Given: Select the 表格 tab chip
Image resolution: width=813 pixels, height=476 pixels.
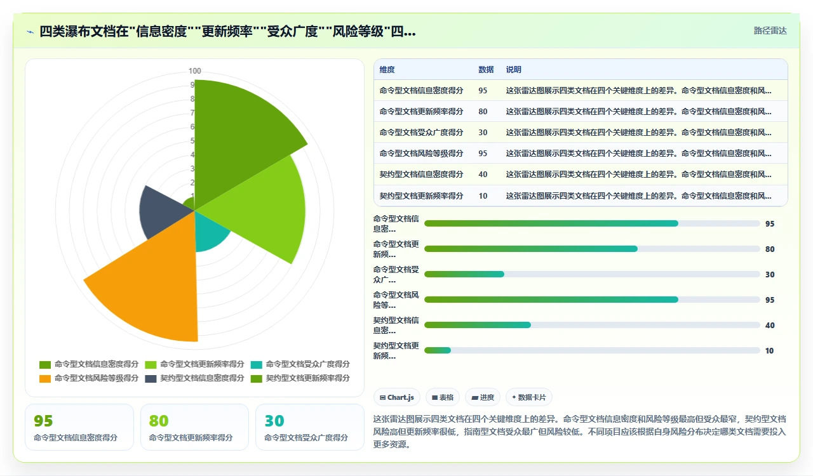Looking at the screenshot, I should [443, 397].
